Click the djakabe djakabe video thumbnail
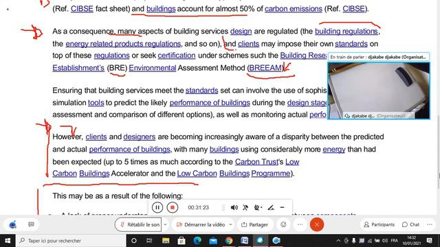Screen dimensions: 440x247 point(379,91)
